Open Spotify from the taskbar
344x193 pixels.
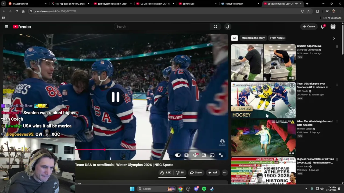[x=204, y=189]
